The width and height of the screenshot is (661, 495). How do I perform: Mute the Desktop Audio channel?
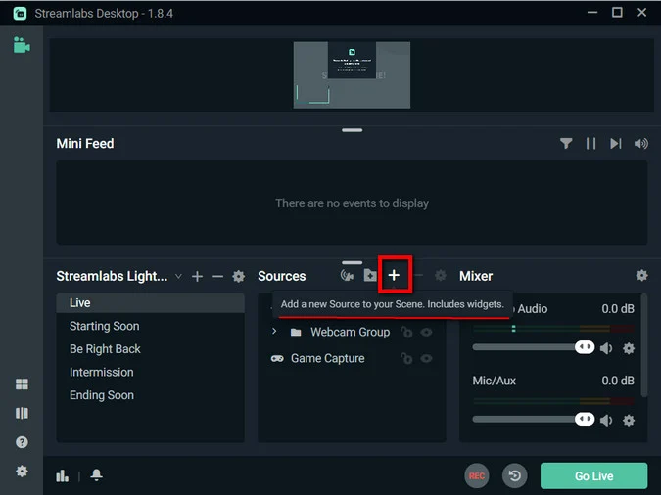point(606,348)
